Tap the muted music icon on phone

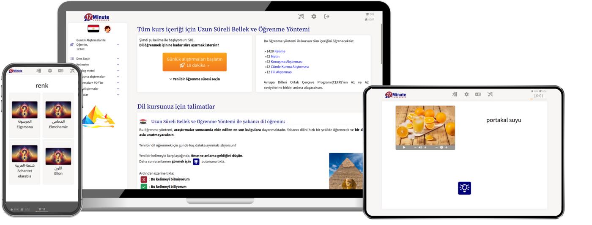(x=72, y=71)
